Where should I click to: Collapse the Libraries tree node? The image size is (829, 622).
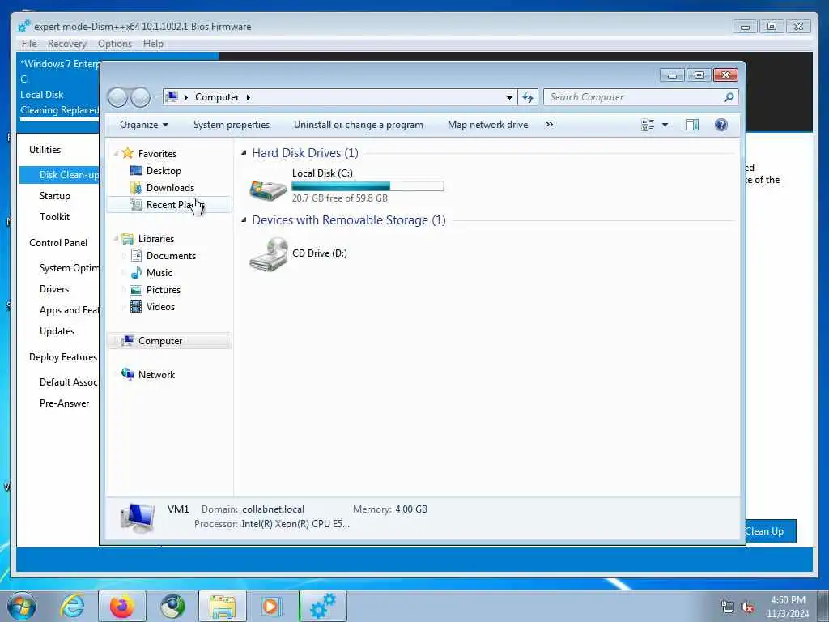pyautogui.click(x=116, y=239)
